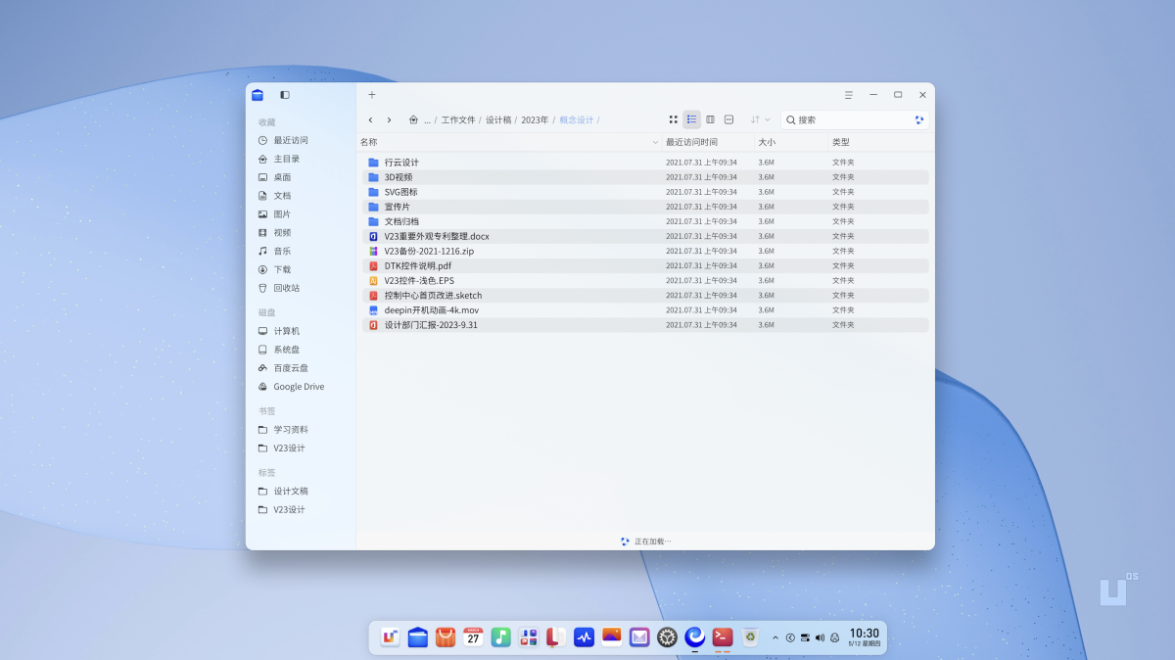Select the 3D视频 folder
The height and width of the screenshot is (660, 1175).
[645, 177]
